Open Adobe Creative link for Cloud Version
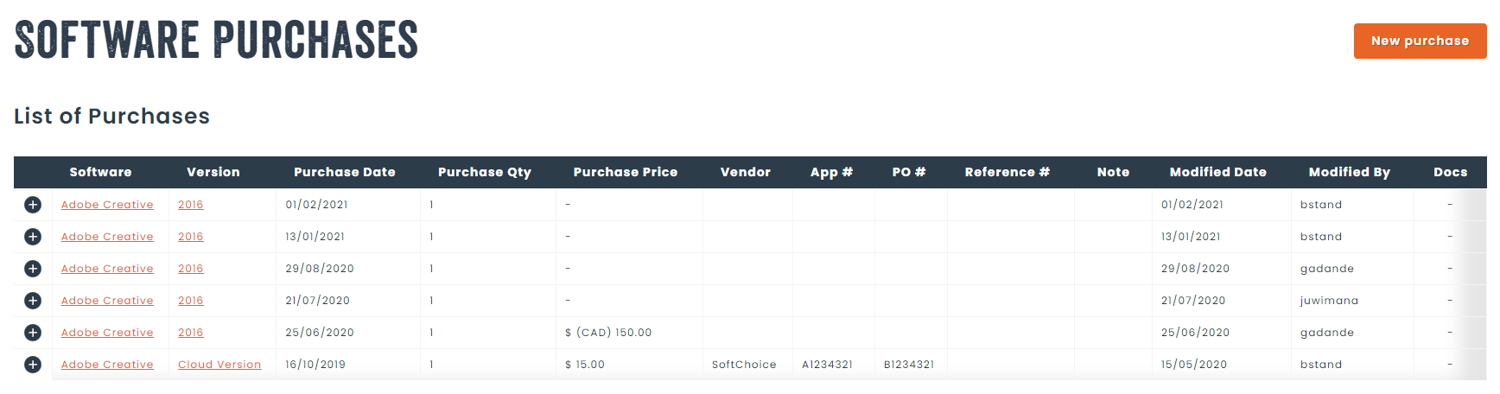The height and width of the screenshot is (394, 1500). (107, 365)
